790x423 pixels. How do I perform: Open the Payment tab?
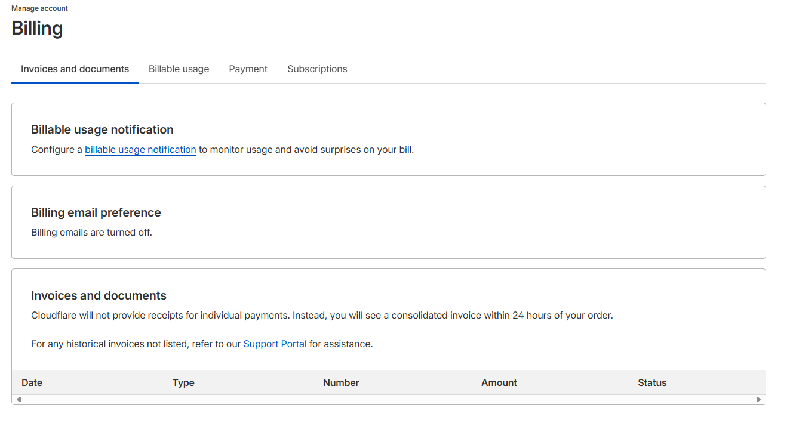pyautogui.click(x=248, y=69)
